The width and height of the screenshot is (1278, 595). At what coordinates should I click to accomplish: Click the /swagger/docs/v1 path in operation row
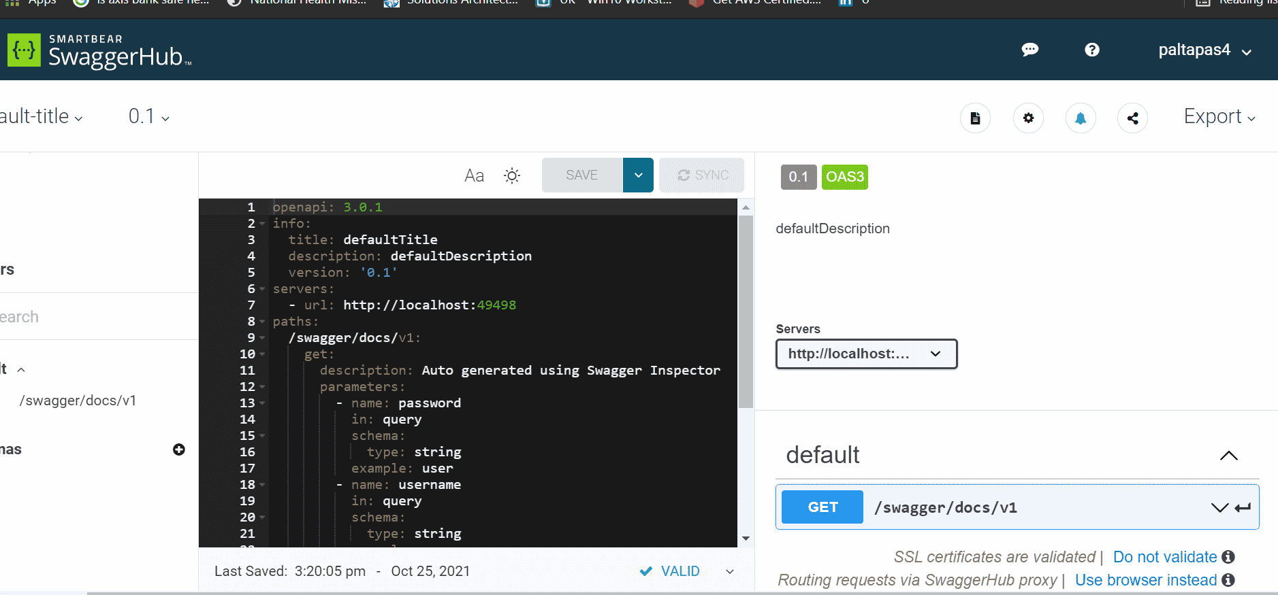[946, 507]
